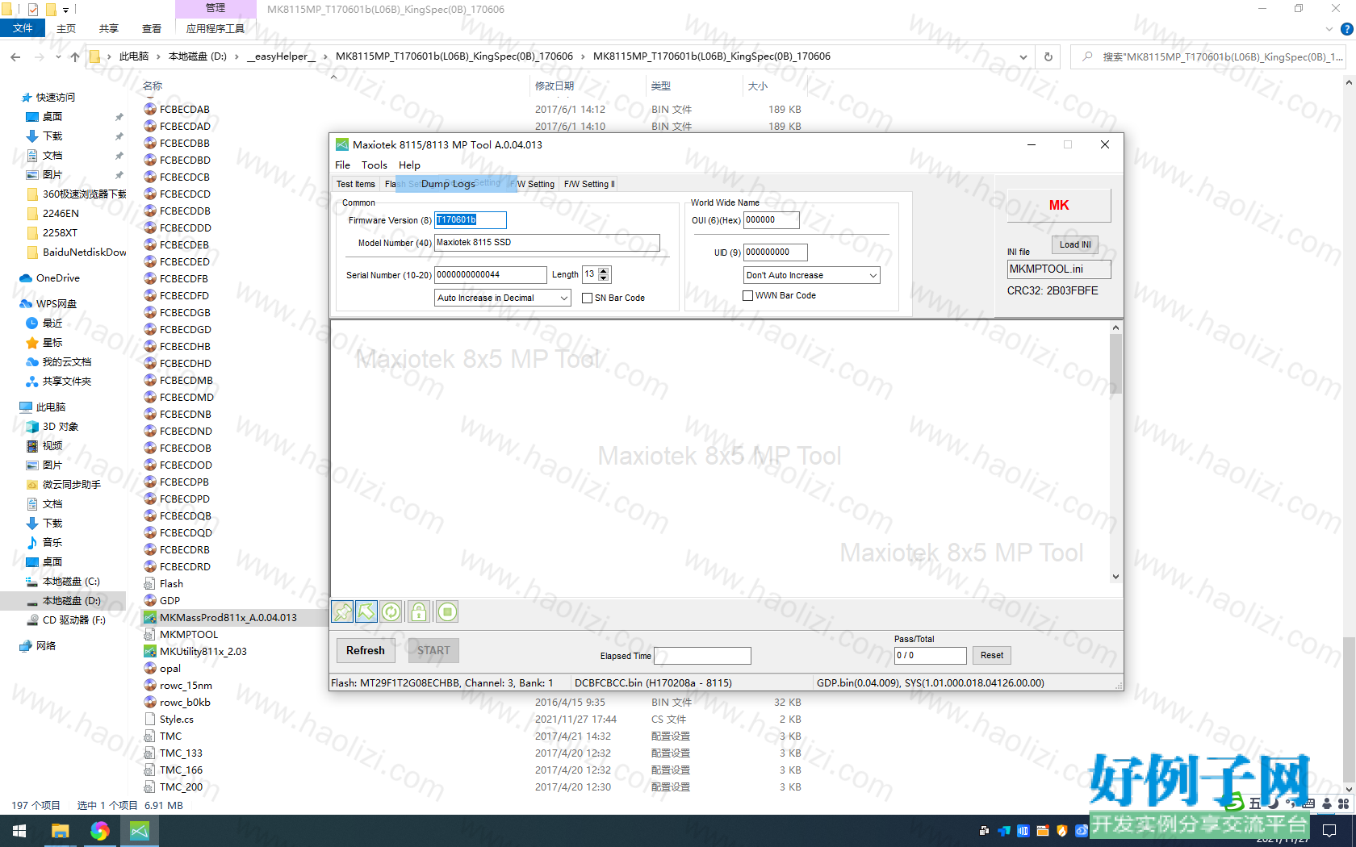Image resolution: width=1356 pixels, height=847 pixels.
Task: Open the 应用程序工具 ribbon tab
Action: pos(215,28)
